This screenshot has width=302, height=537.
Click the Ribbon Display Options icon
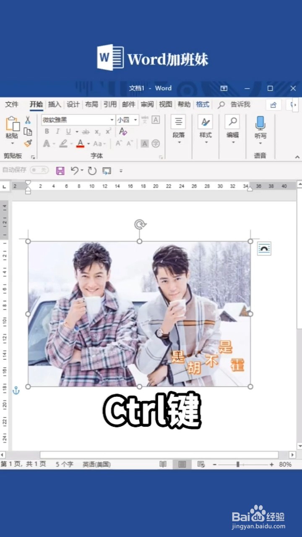(224, 88)
